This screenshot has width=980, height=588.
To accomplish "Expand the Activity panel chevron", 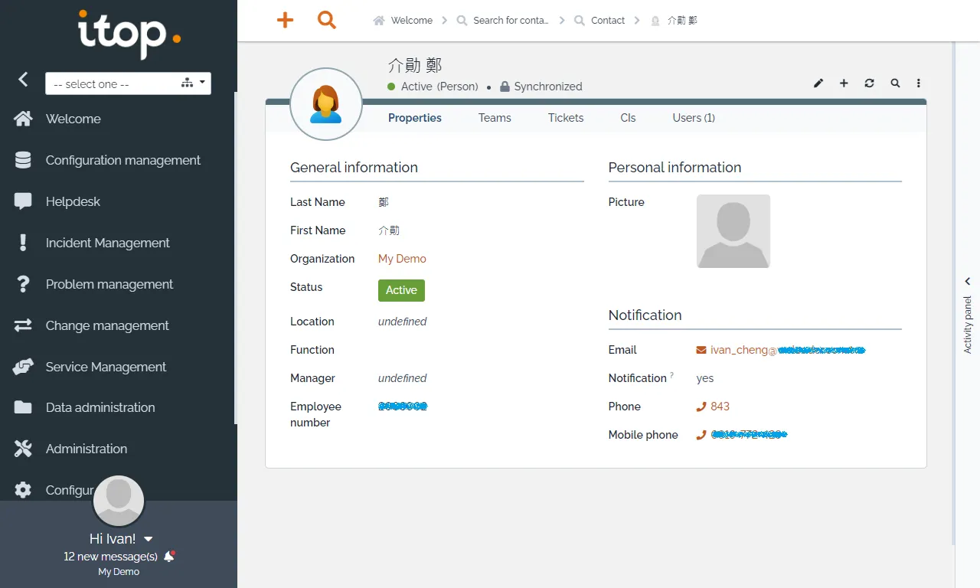I will coord(968,281).
